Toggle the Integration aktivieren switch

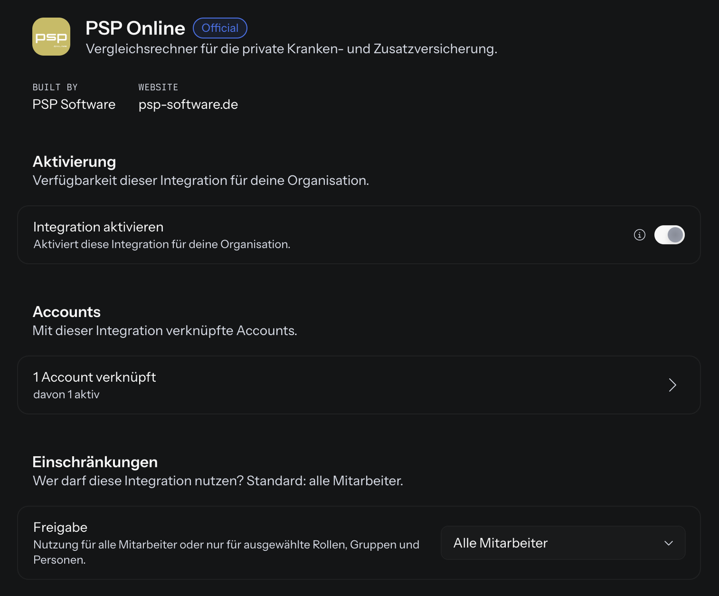click(669, 235)
